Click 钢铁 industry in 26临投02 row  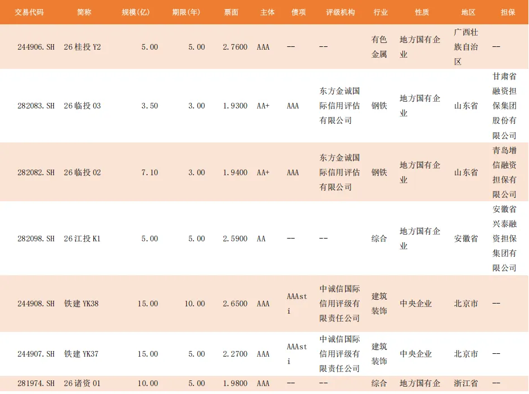pos(379,172)
